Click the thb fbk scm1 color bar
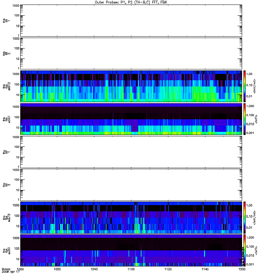The width and height of the screenshot is (262, 279). click(x=245, y=119)
